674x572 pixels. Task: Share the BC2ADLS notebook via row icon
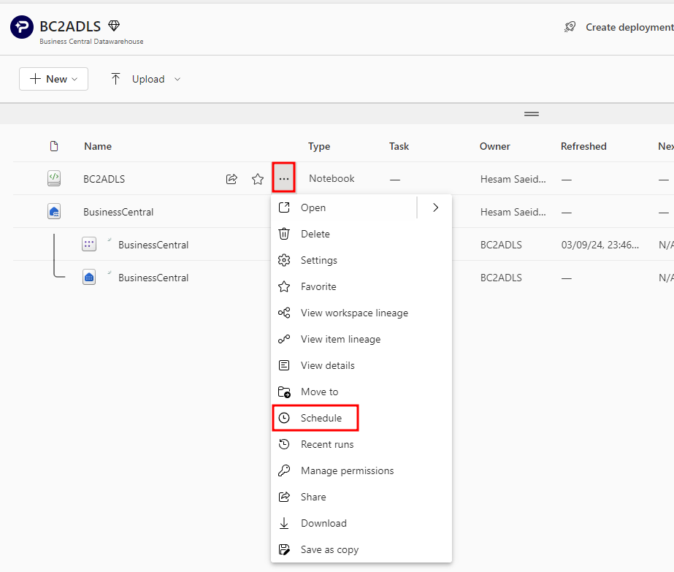pyautogui.click(x=231, y=179)
